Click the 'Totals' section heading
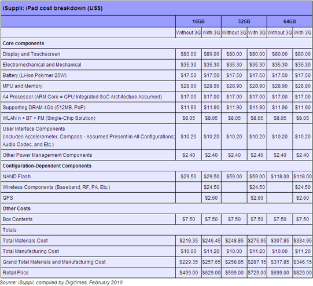 [9, 230]
